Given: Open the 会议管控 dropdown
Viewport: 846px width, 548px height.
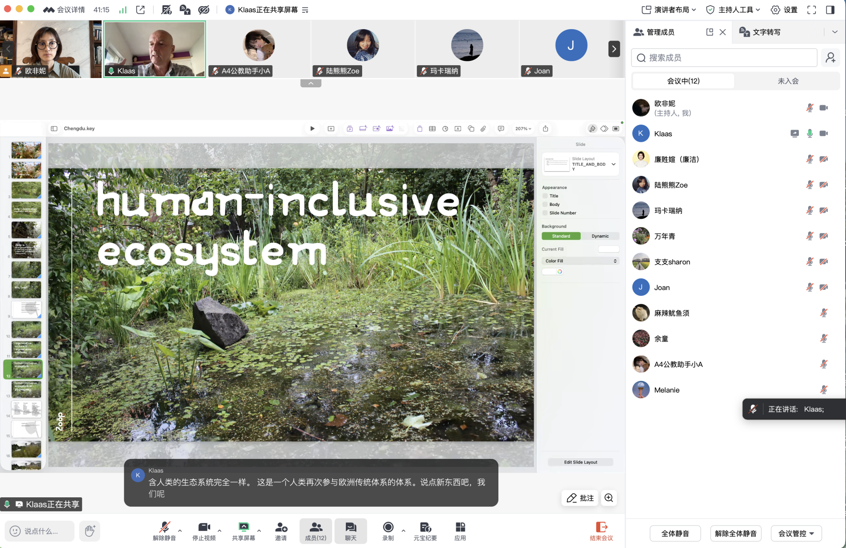Looking at the screenshot, I should (796, 533).
